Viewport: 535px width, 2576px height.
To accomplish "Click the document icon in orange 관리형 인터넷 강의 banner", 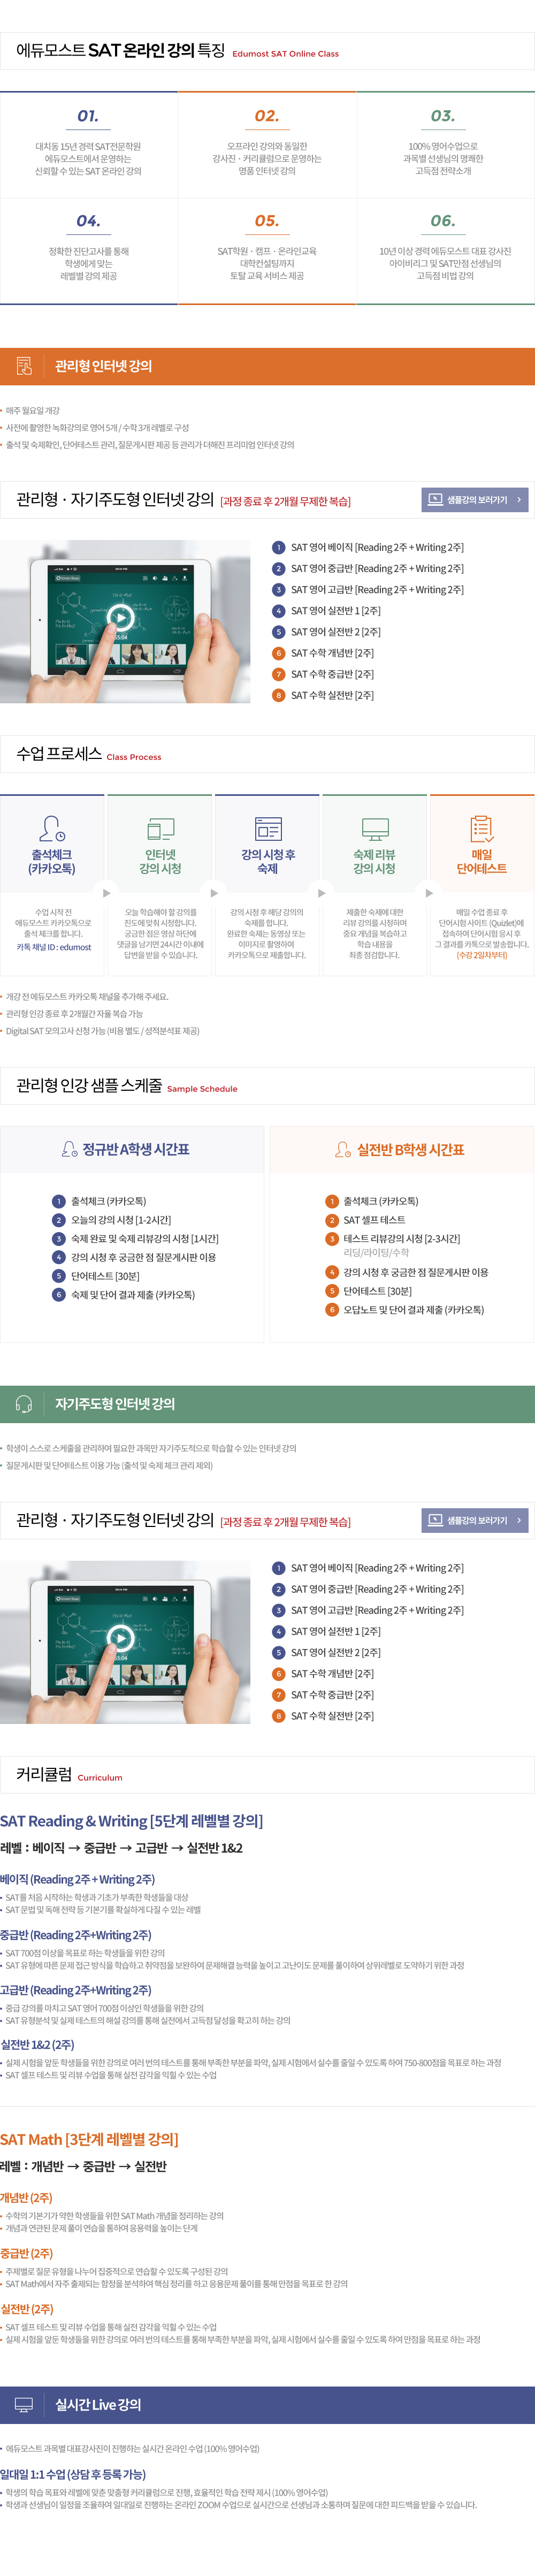I will pyautogui.click(x=24, y=366).
